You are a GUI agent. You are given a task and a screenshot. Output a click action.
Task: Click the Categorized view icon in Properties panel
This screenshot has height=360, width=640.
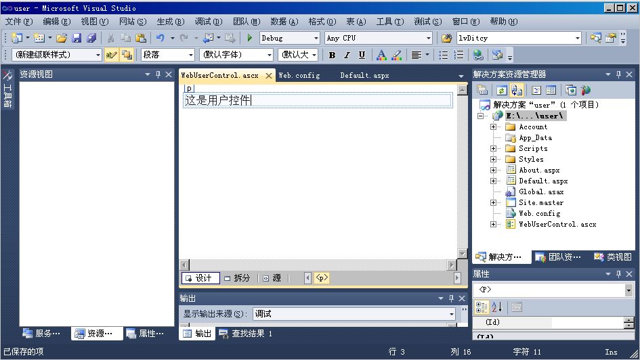(482, 307)
